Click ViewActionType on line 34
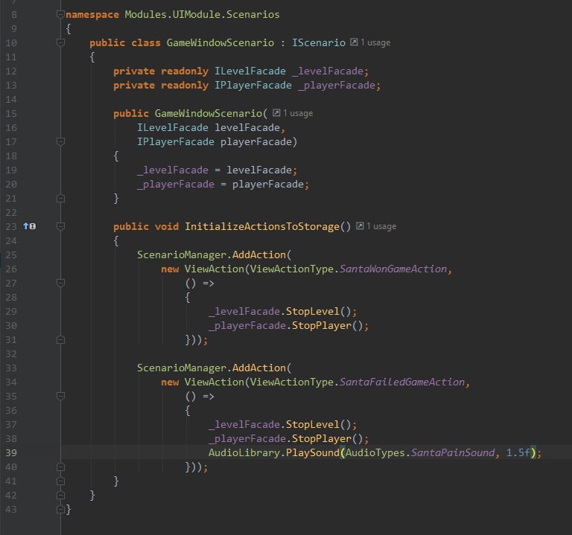This screenshot has width=572, height=535. [292, 382]
